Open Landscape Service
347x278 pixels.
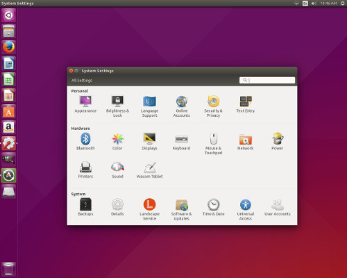tap(149, 209)
